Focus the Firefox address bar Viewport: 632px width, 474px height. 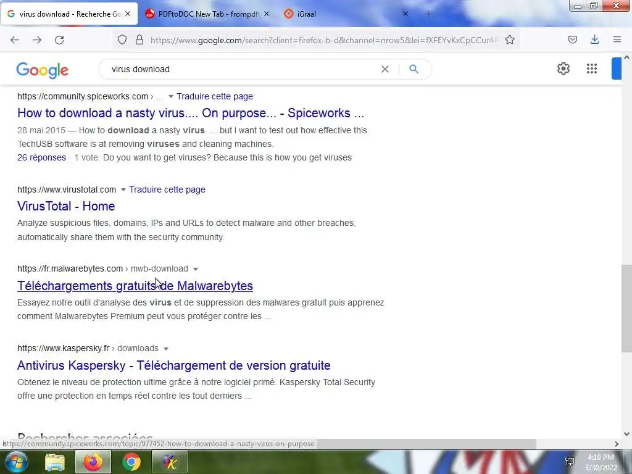coord(322,40)
